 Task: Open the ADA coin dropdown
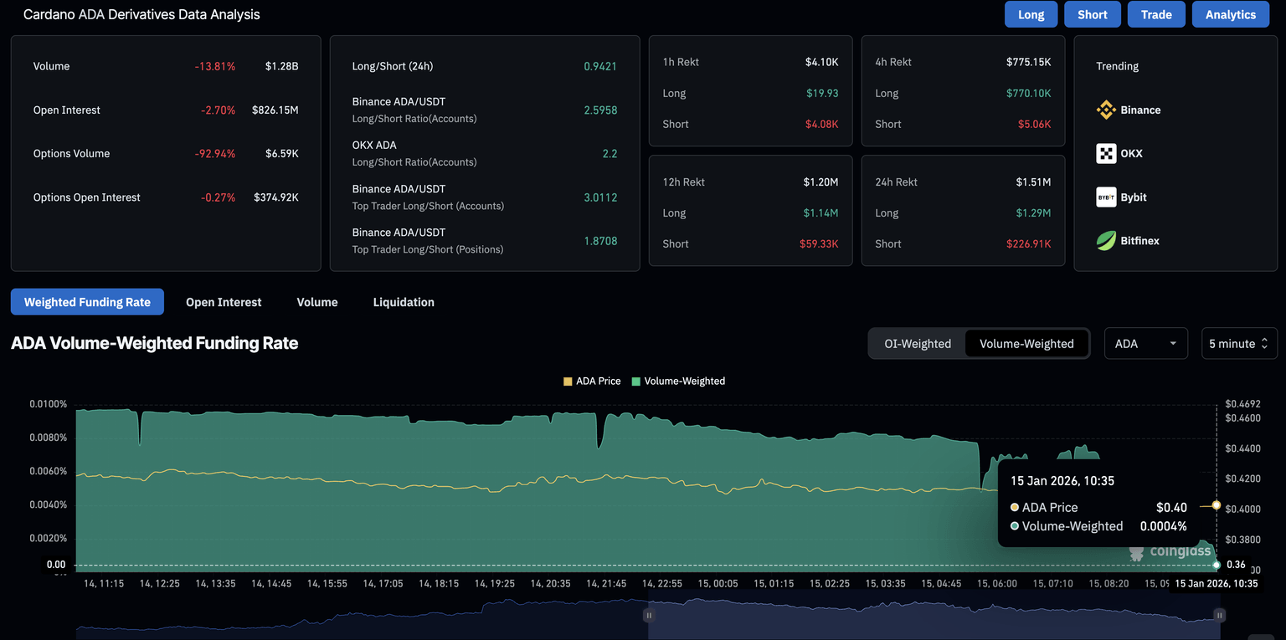(1145, 344)
